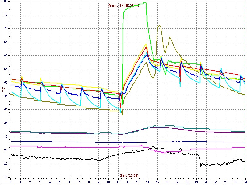Select the 60 value on temperature axis
Viewport: 247px width, 185px height.
click(x=6, y=55)
